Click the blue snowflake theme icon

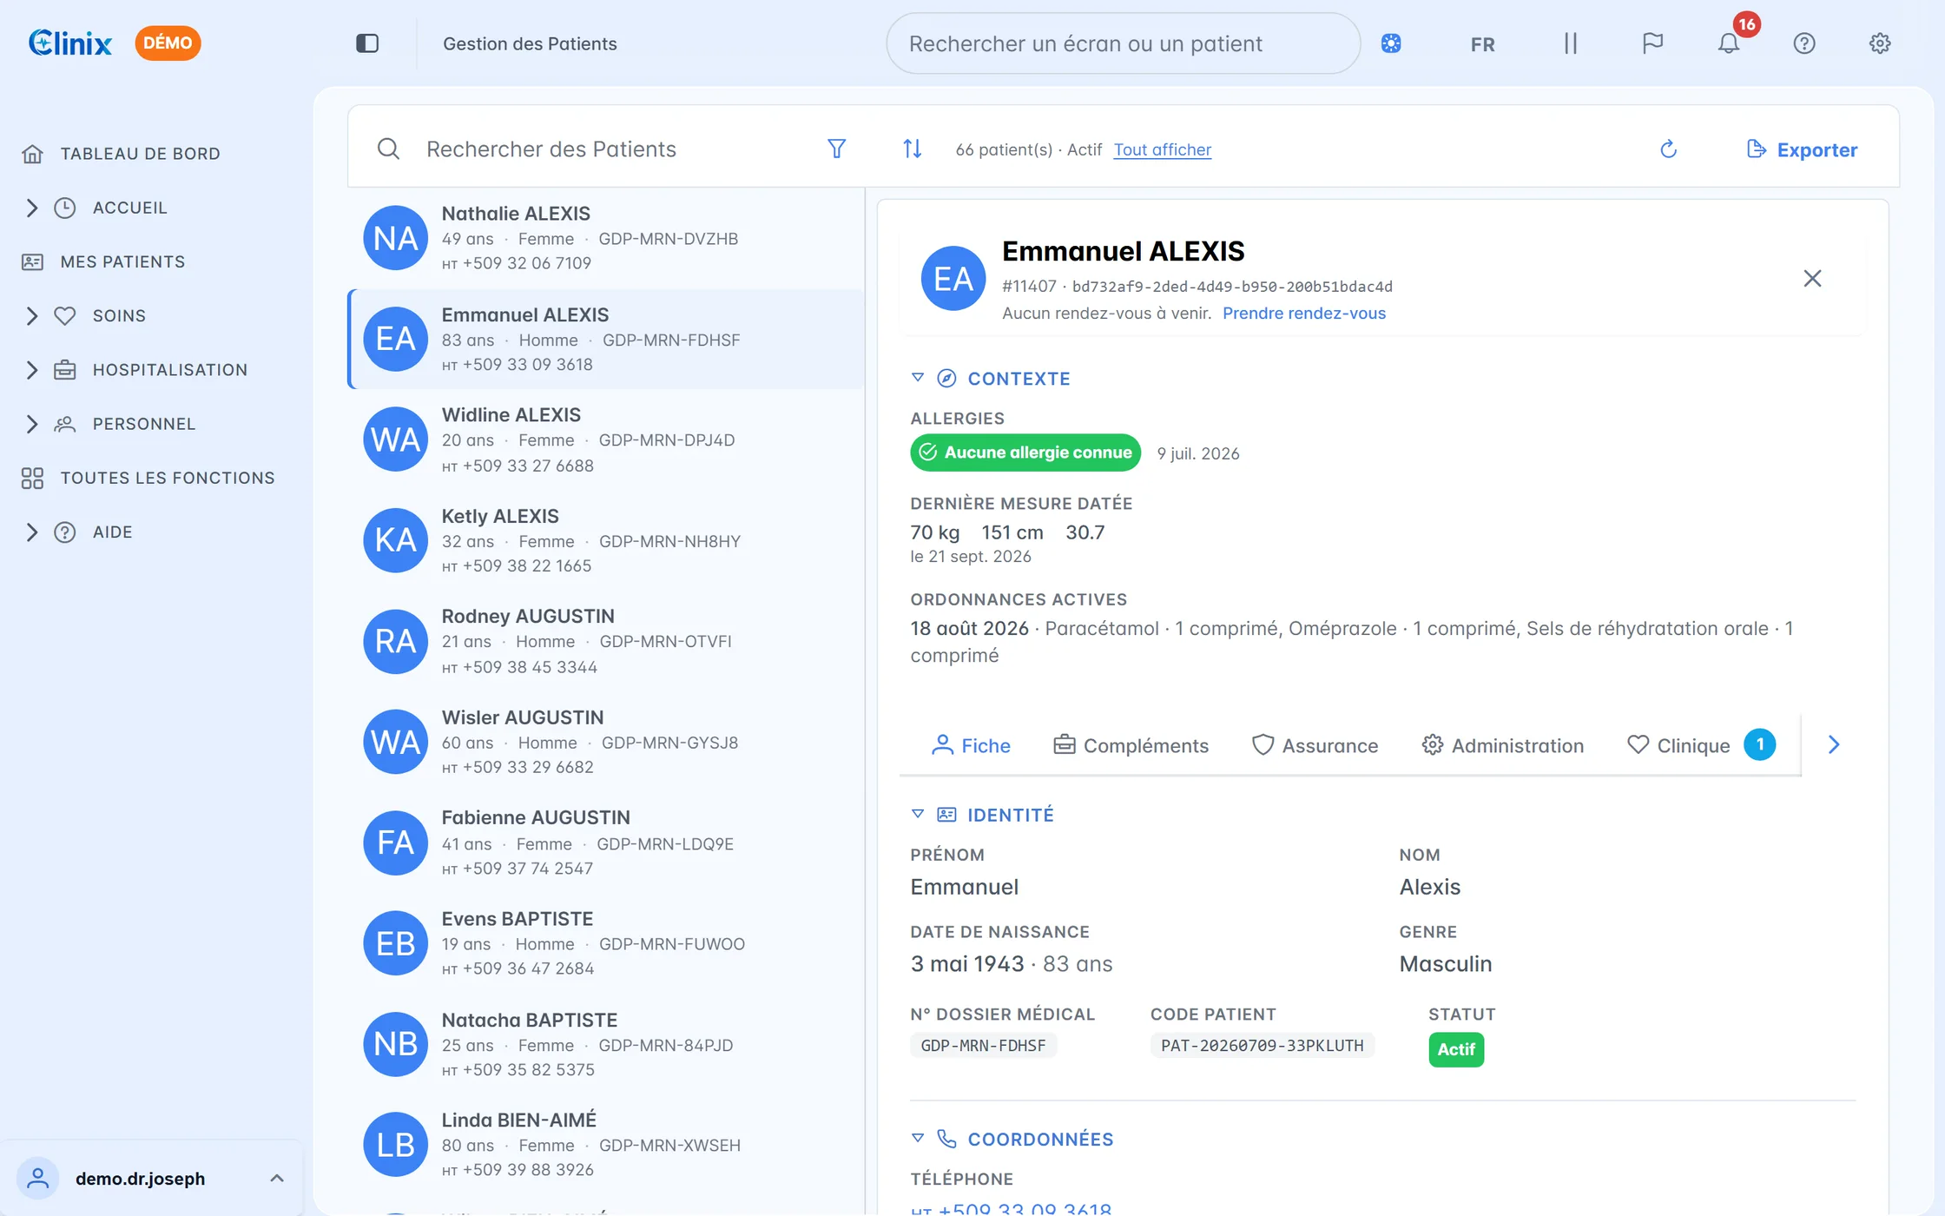[x=1391, y=43]
